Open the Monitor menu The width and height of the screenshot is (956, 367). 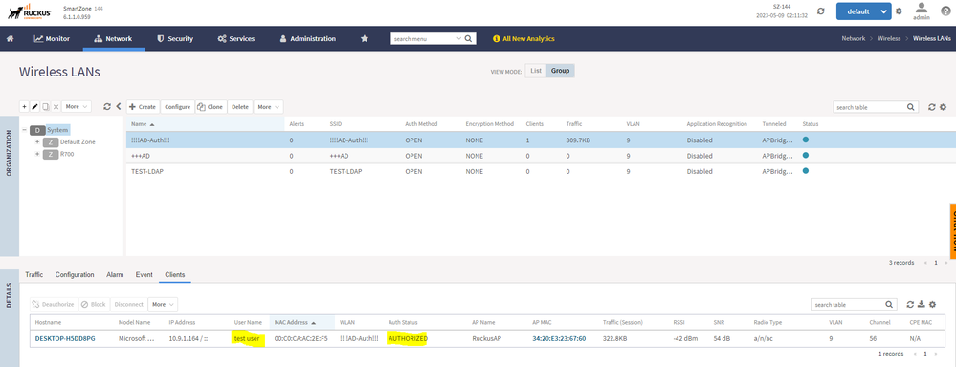coord(52,39)
